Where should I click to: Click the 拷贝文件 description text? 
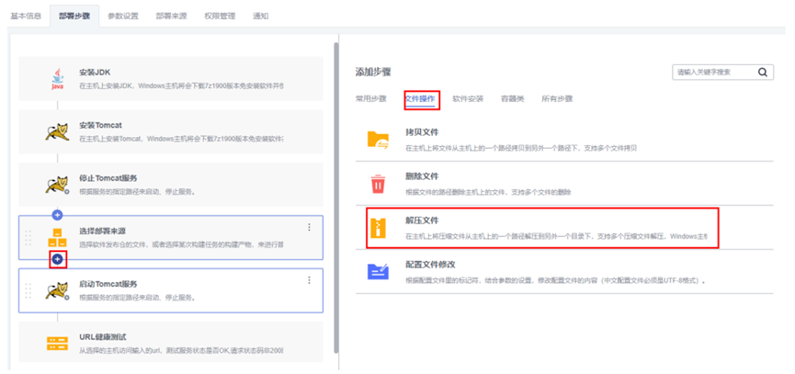(x=521, y=148)
